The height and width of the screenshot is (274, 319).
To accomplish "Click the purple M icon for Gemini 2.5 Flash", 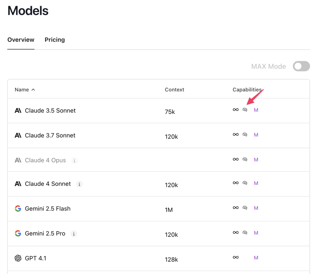I will pyautogui.click(x=256, y=208).
